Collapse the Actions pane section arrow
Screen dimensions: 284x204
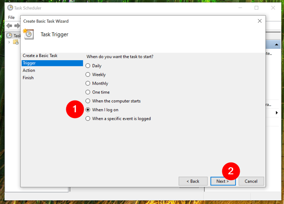(277, 45)
